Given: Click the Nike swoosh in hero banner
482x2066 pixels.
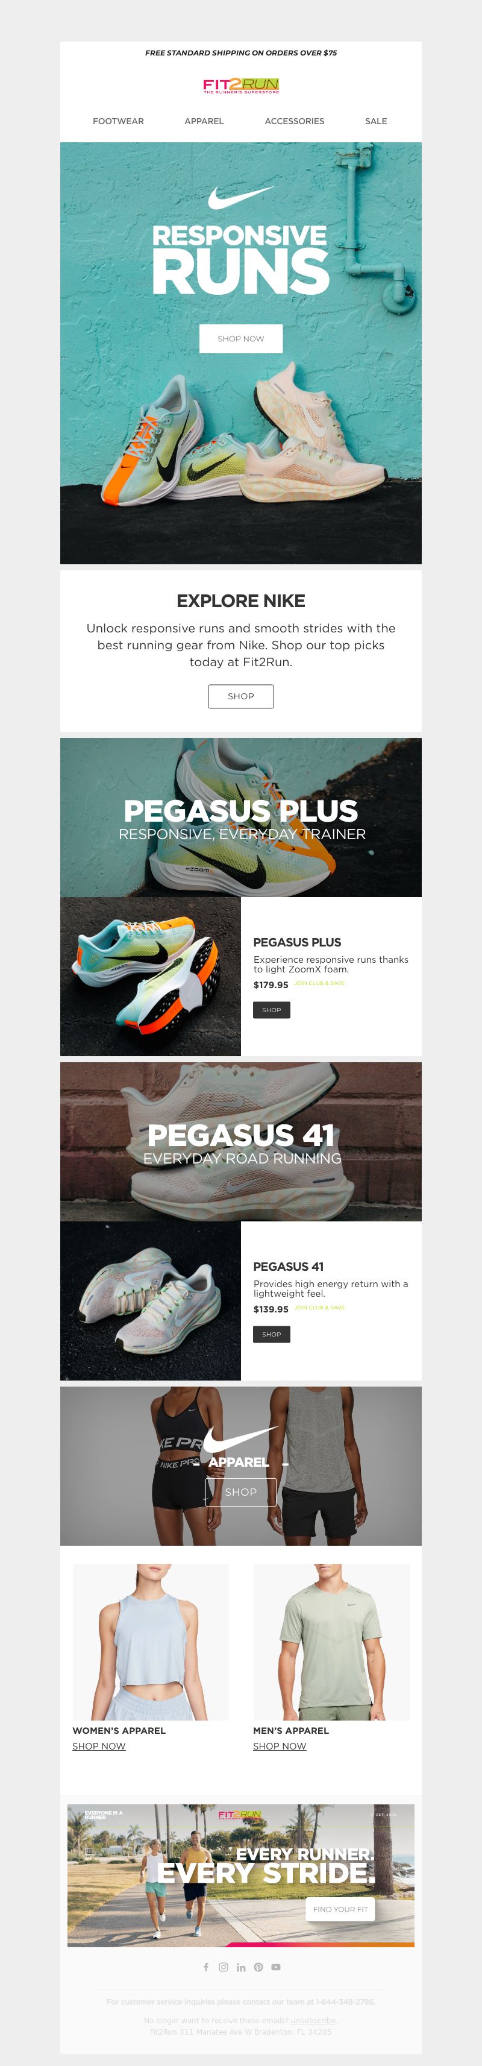Looking at the screenshot, I should click(240, 197).
